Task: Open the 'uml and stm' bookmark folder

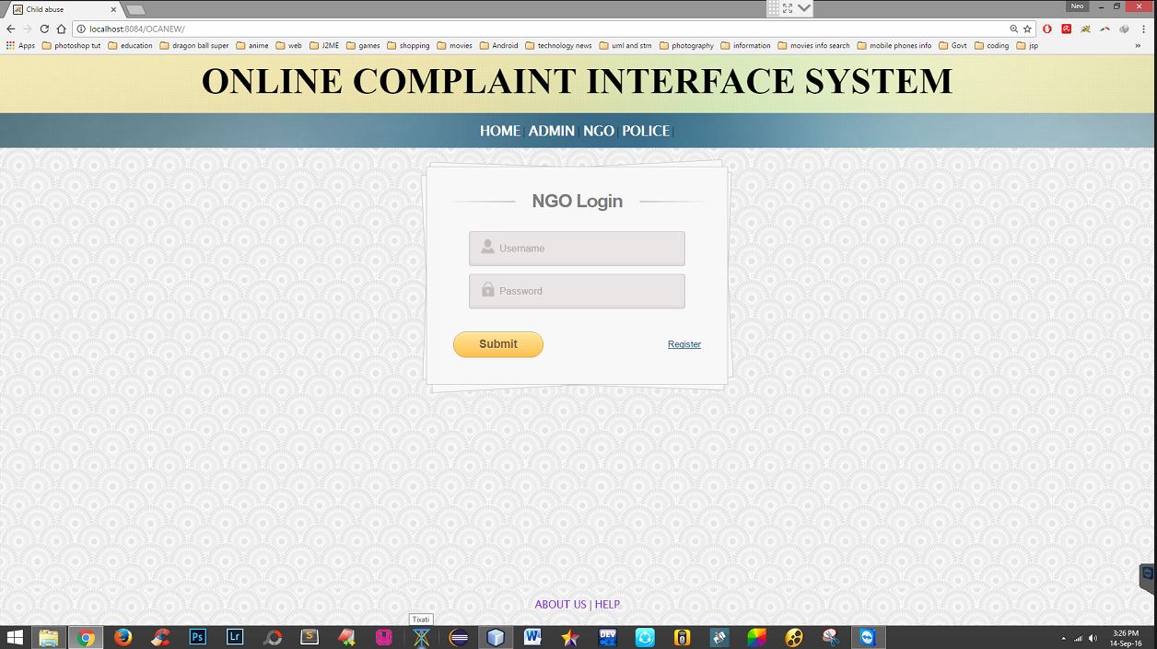Action: point(625,45)
